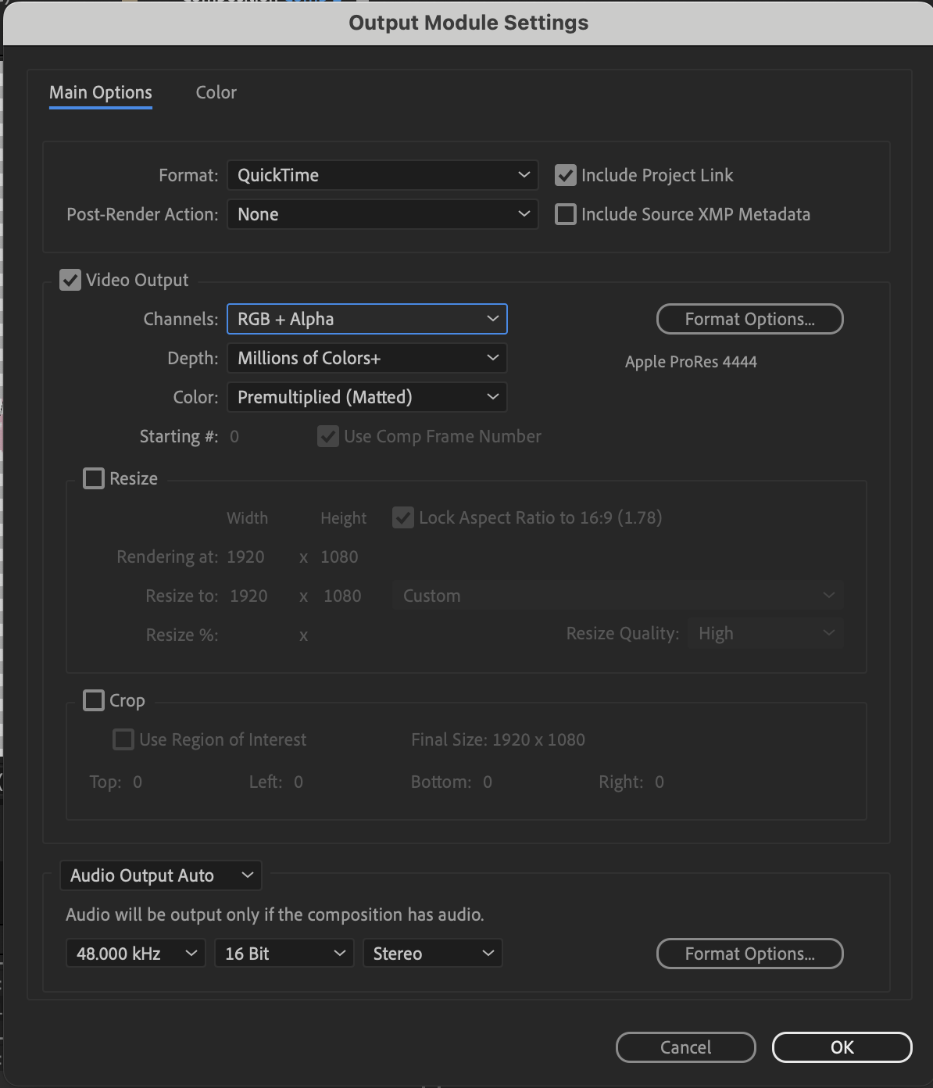Enable the Include Source XMP Metadata checkbox
933x1088 pixels.
tap(565, 213)
